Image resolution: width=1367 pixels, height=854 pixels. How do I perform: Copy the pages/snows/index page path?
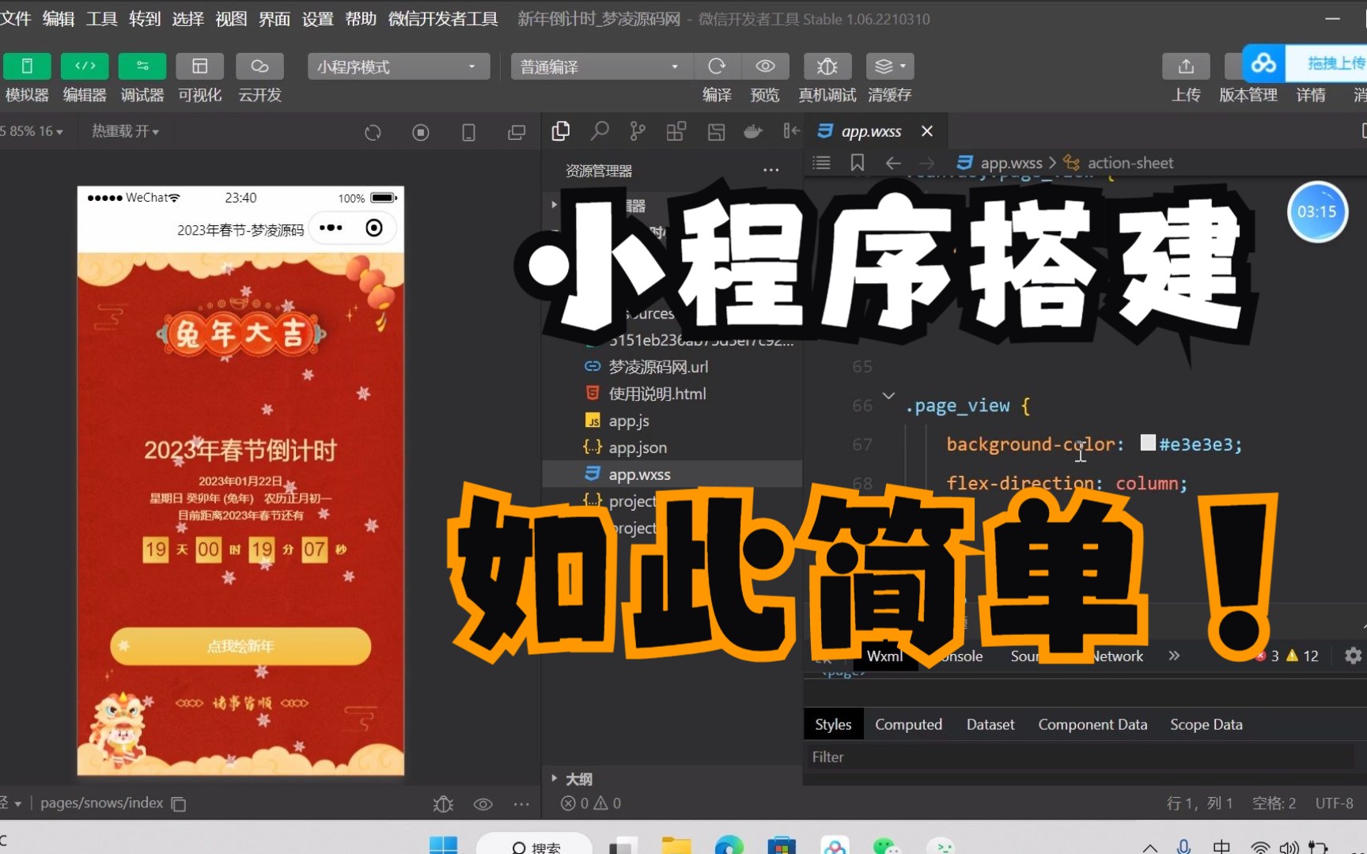(179, 804)
